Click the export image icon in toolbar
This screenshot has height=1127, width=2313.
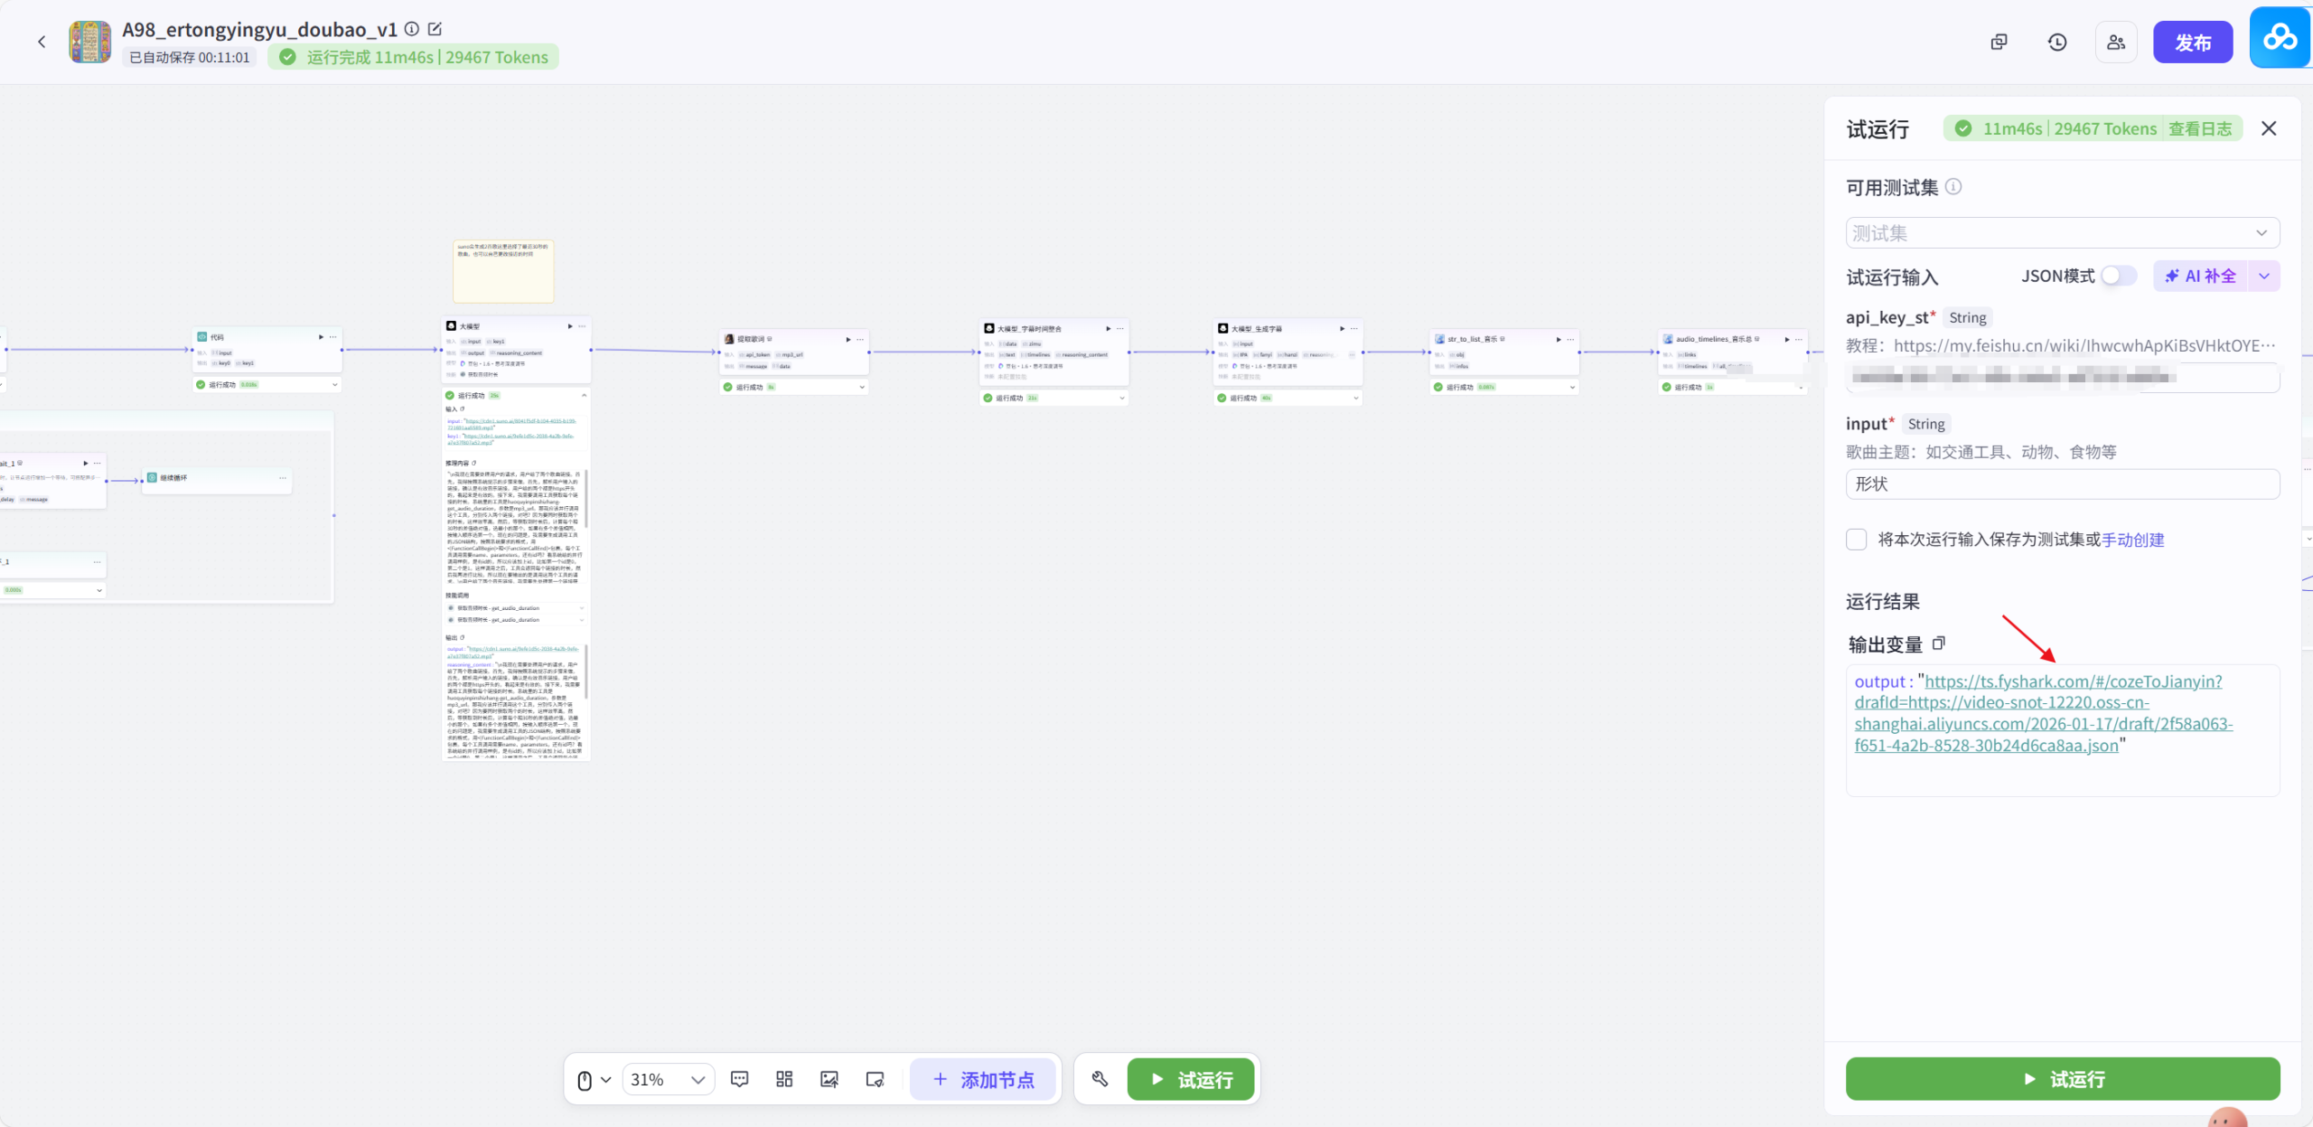pyautogui.click(x=829, y=1079)
